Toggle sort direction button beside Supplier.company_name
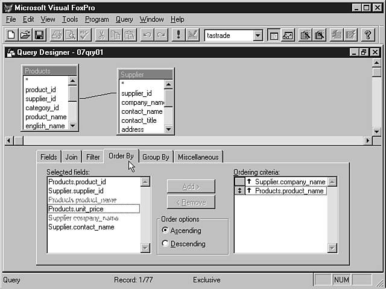The width and height of the screenshot is (386, 289). pyautogui.click(x=240, y=182)
